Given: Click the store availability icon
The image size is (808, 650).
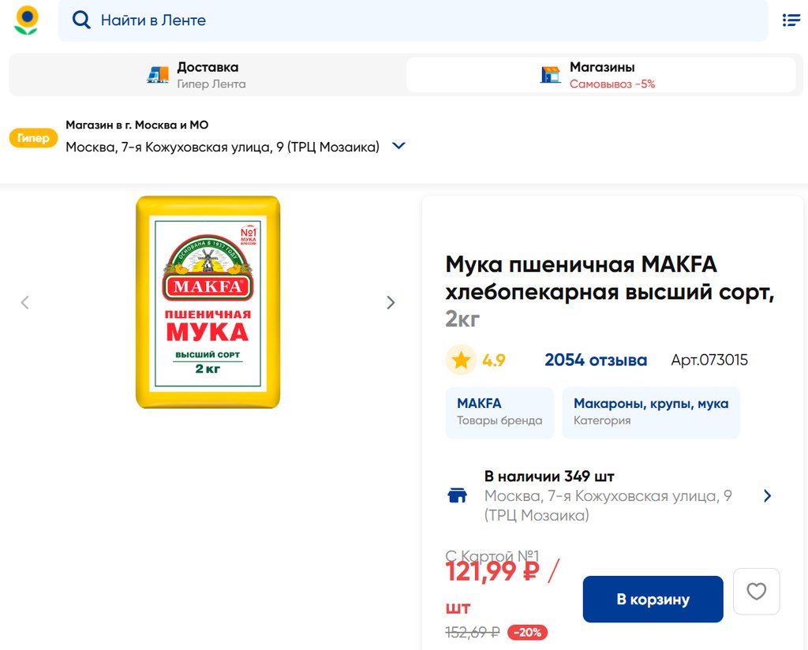Looking at the screenshot, I should click(457, 496).
